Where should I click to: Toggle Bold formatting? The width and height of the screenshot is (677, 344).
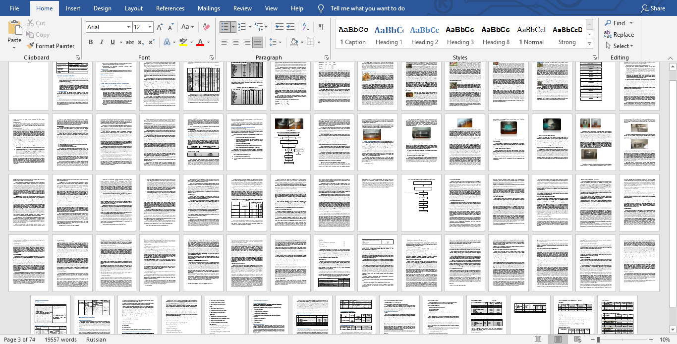click(x=91, y=42)
